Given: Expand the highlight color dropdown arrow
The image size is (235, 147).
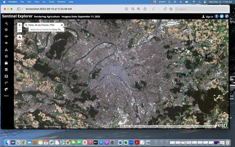Looking at the screenshot, I should coord(159,9).
